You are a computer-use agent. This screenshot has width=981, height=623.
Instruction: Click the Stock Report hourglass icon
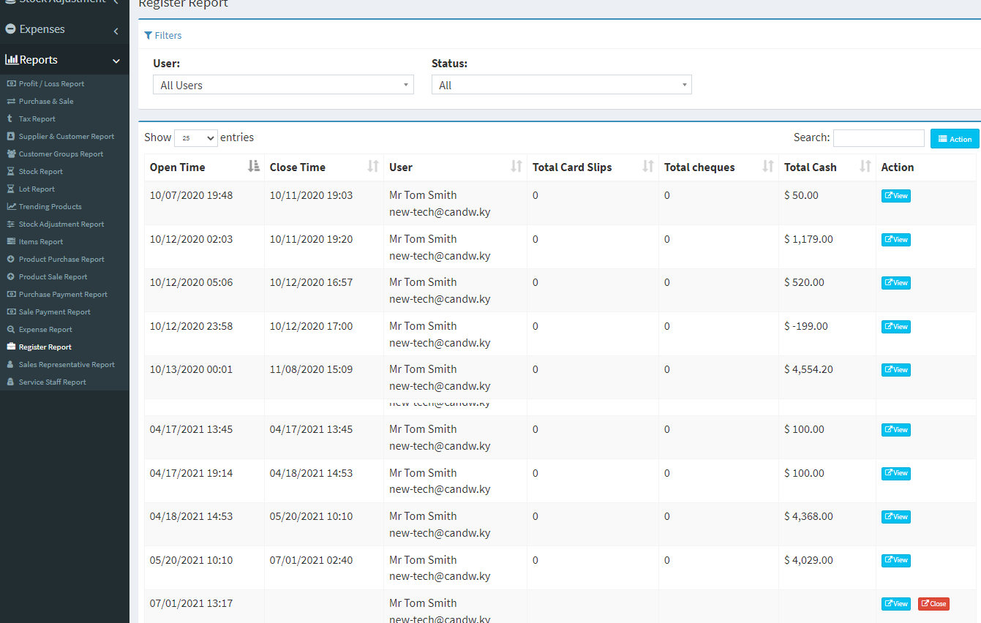[10, 171]
